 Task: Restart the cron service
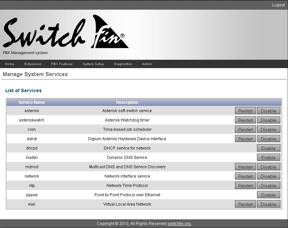(245, 130)
